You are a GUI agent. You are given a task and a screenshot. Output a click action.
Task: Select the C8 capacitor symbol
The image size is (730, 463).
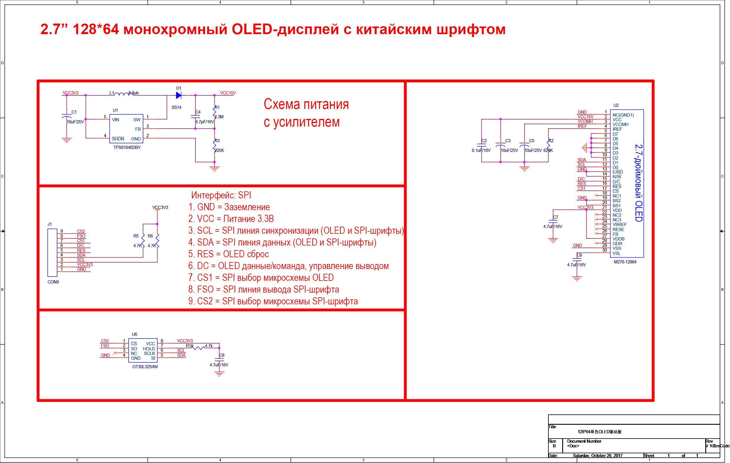click(219, 360)
